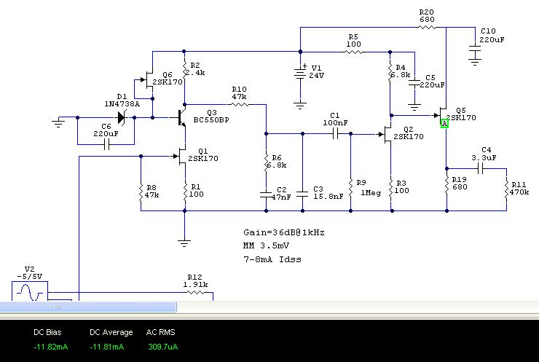Click the DC Bias reading -11.82mA

click(x=51, y=347)
